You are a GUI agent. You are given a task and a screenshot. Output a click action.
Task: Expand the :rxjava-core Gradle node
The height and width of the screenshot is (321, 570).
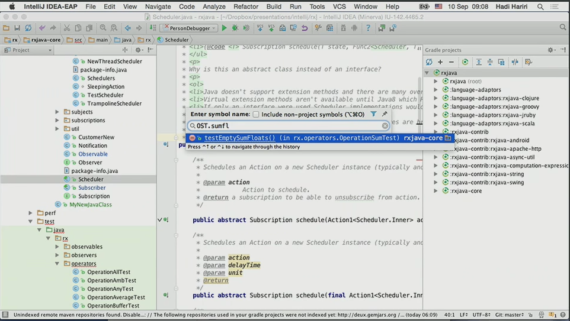coord(436,191)
